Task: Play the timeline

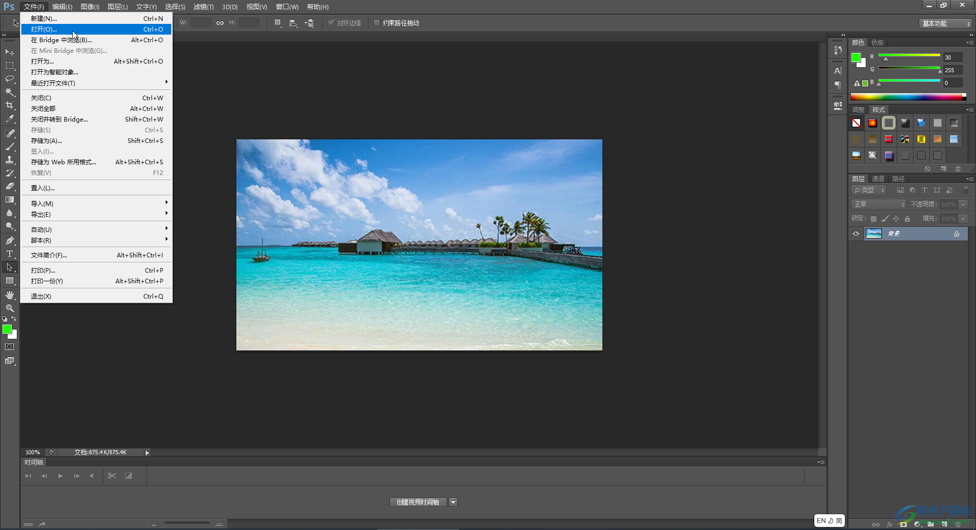Action: (x=60, y=476)
